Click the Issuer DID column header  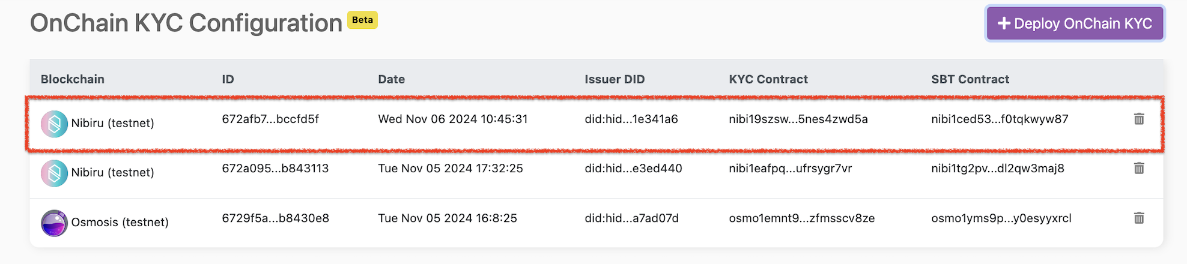[615, 79]
